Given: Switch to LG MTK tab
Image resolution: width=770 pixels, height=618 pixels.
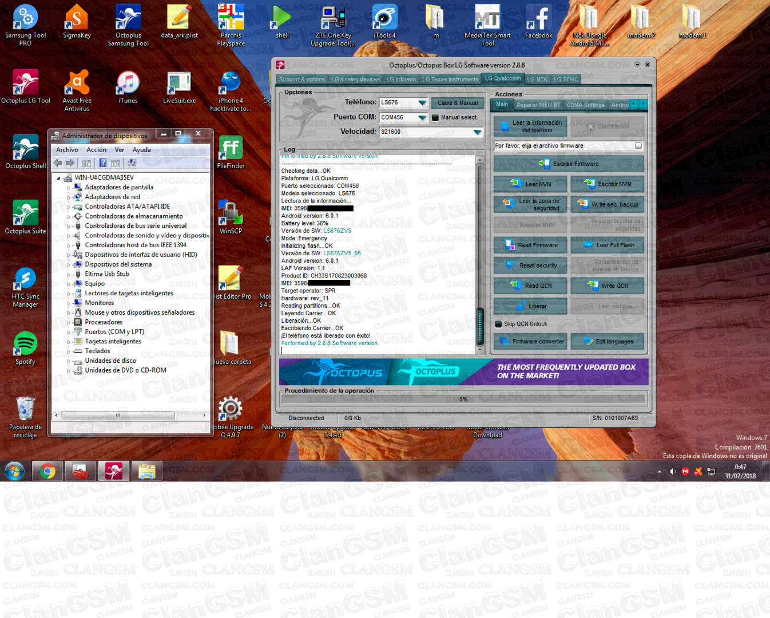Looking at the screenshot, I should [537, 80].
